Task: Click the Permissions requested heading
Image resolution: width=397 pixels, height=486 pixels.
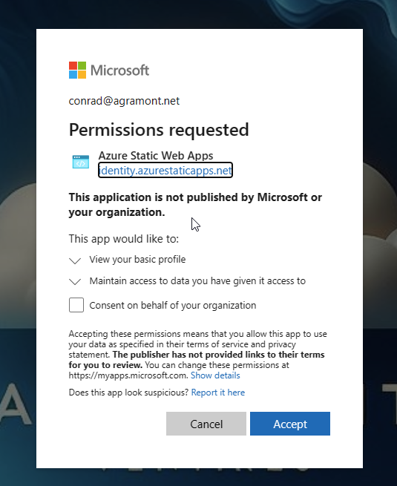Action: coord(159,130)
